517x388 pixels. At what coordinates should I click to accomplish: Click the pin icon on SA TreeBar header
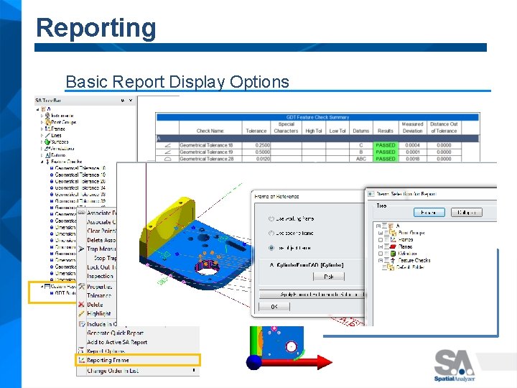(123, 100)
